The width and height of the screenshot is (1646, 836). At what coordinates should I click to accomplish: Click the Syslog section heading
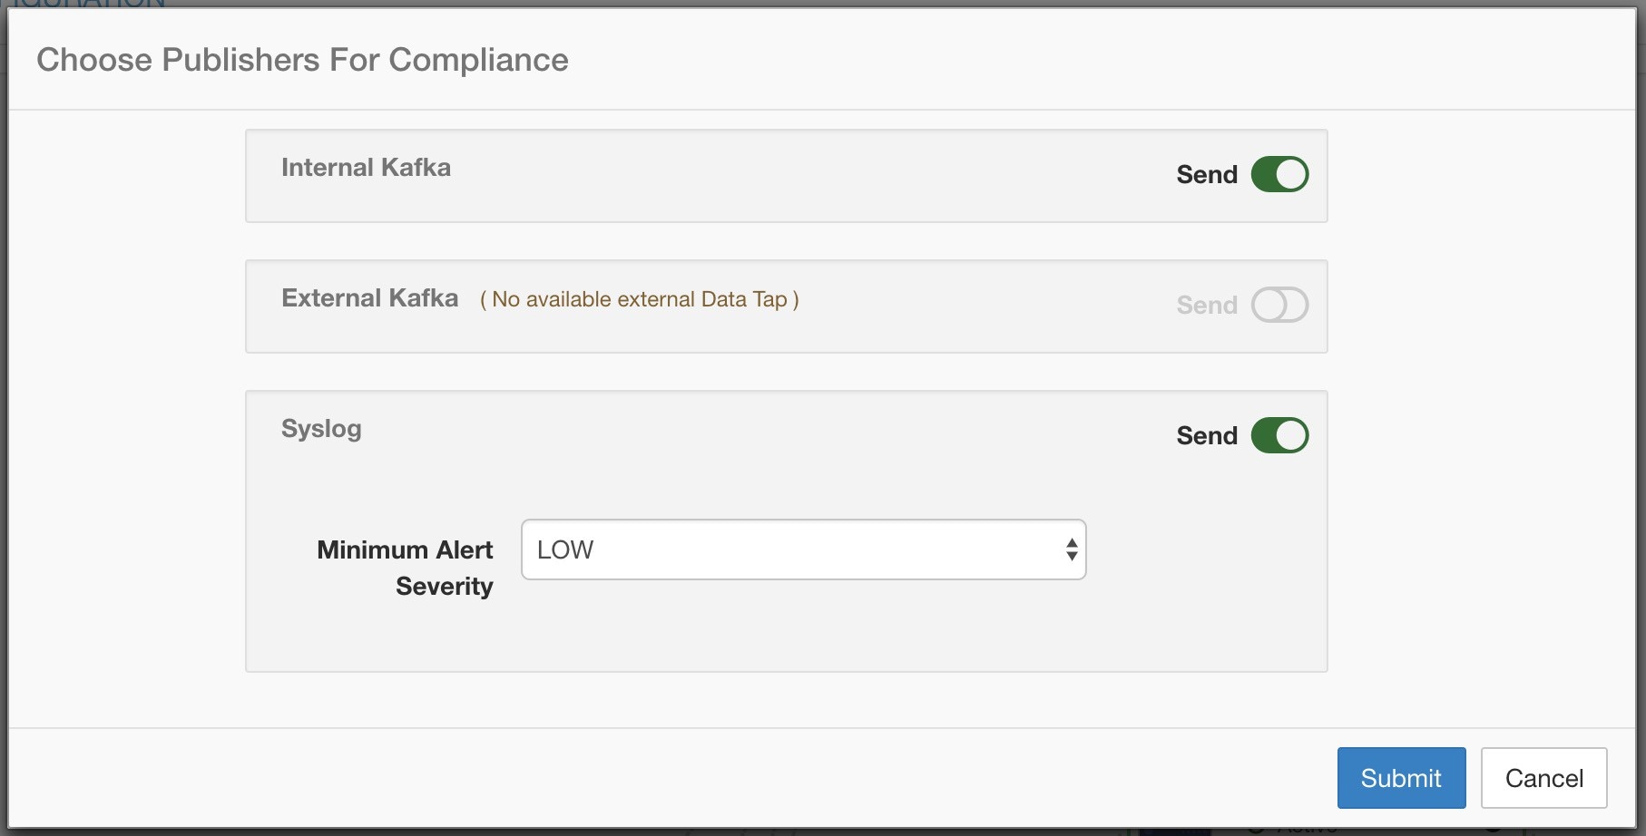(321, 429)
